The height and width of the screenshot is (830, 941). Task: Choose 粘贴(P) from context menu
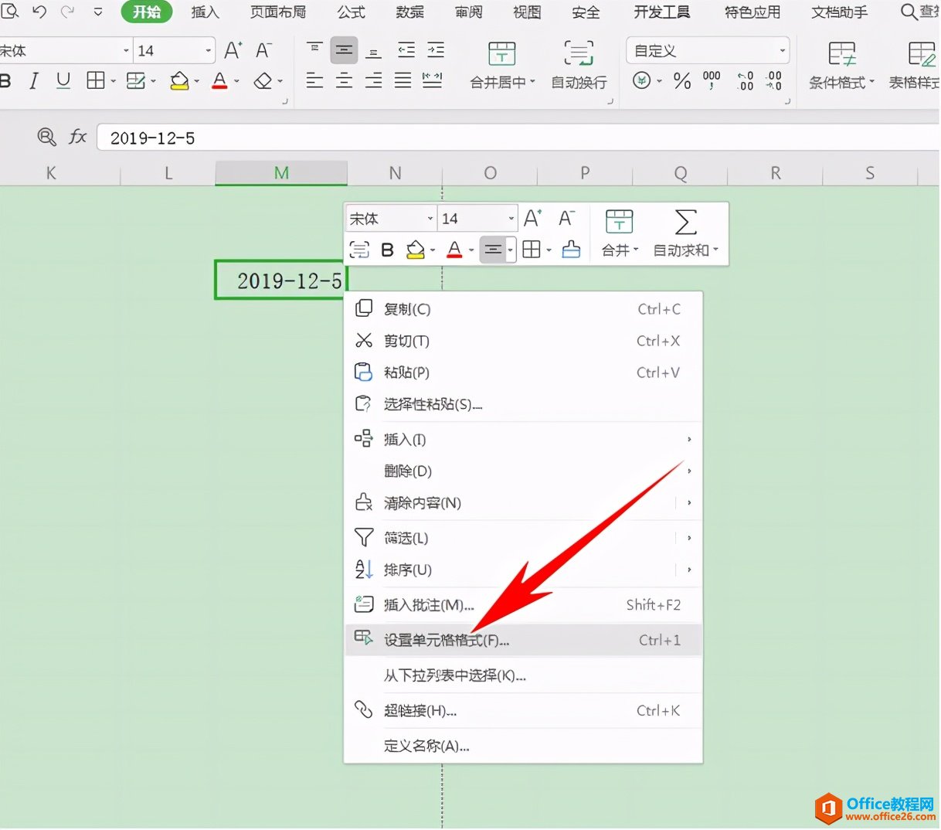click(523, 372)
